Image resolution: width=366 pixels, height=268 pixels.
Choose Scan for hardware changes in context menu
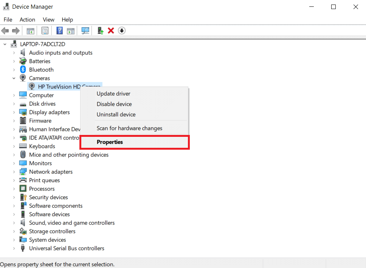135,128
